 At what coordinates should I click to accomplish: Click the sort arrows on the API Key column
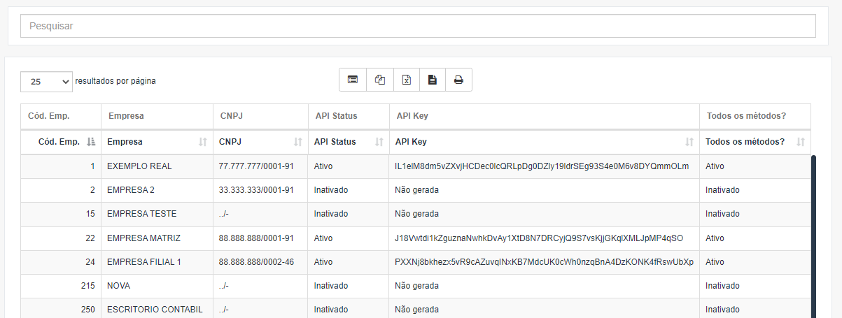(x=689, y=142)
